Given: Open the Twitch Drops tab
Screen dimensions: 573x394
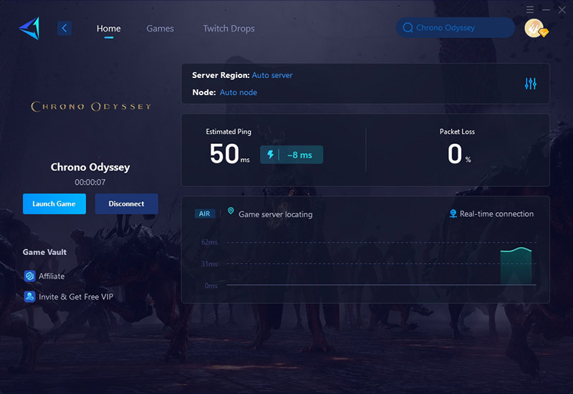Looking at the screenshot, I should click(228, 29).
